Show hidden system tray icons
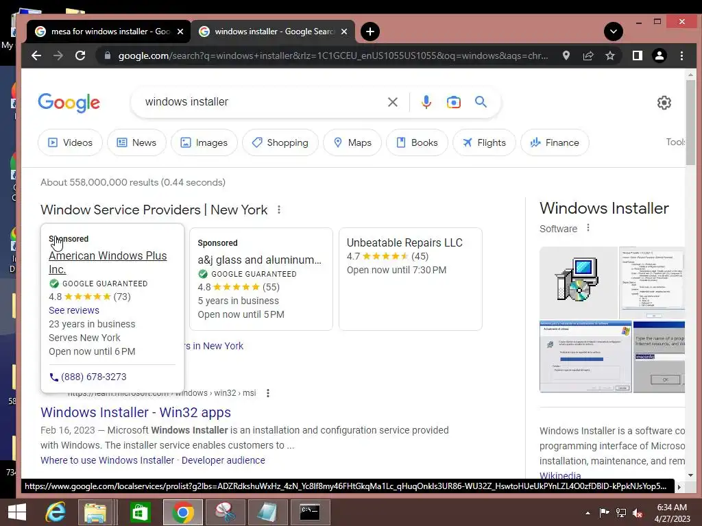 pyautogui.click(x=588, y=513)
